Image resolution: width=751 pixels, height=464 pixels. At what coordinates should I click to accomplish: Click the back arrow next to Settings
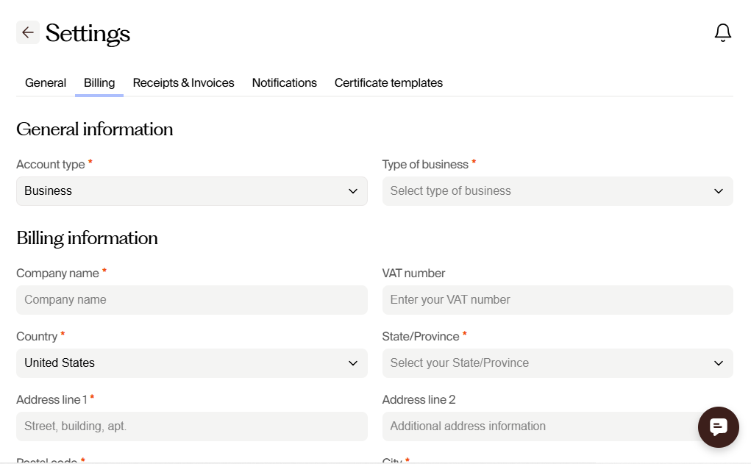coord(28,32)
